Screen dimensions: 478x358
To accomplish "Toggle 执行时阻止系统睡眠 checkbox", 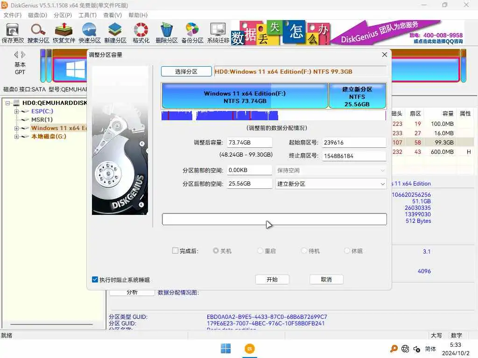I will 95,280.
